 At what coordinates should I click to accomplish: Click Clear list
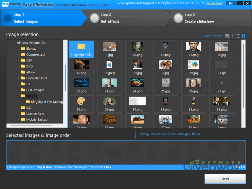coord(239,167)
